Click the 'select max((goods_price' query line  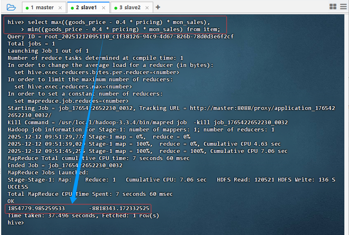tap(108, 22)
